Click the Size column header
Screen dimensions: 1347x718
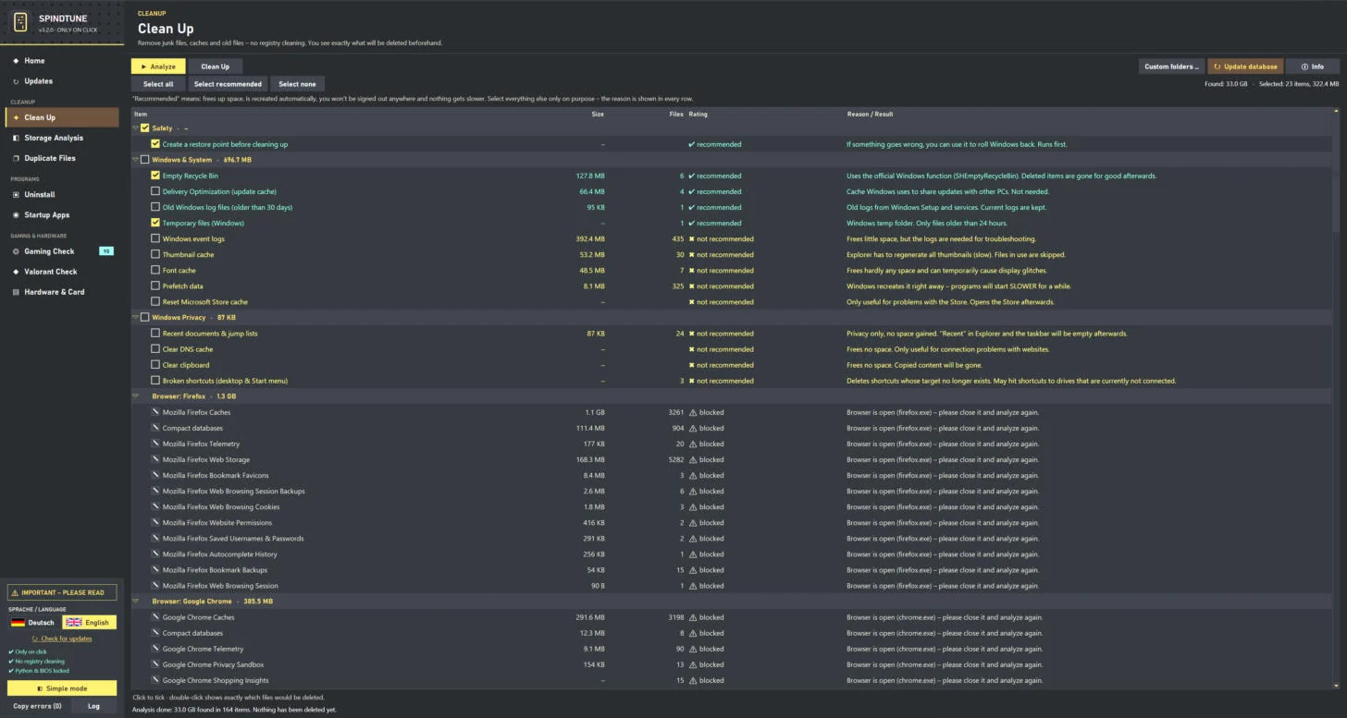pyautogui.click(x=598, y=114)
